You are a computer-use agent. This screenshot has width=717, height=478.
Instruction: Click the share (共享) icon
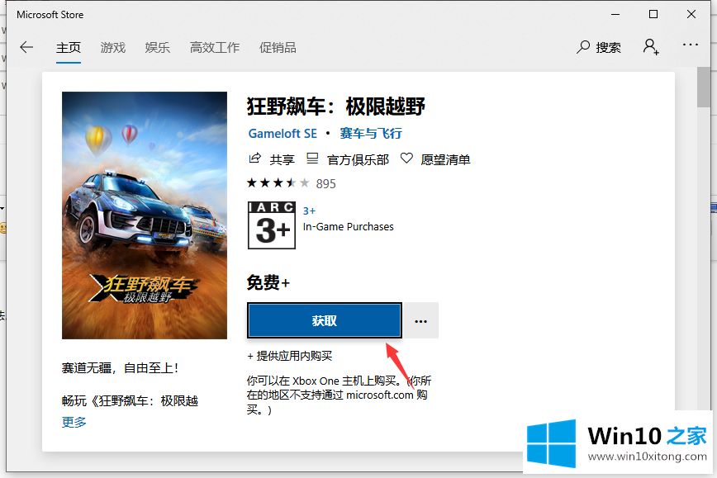(x=254, y=159)
